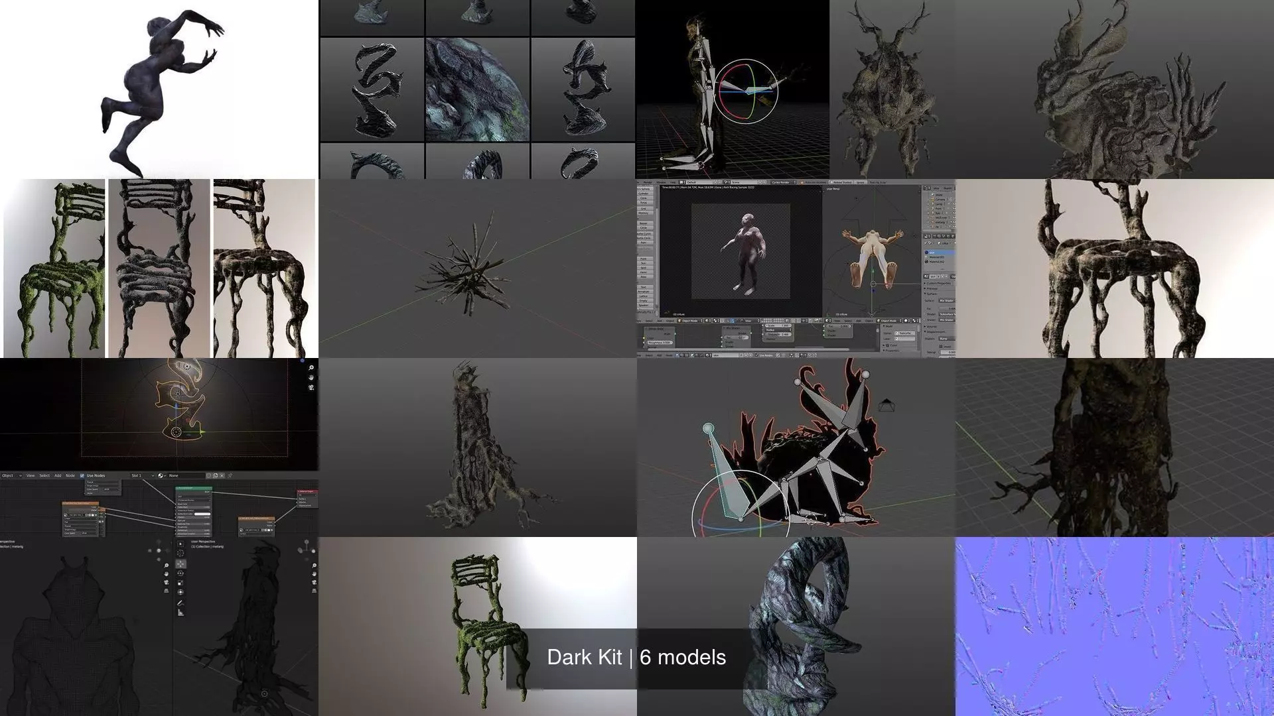Viewport: 1274px width, 716px height.
Task: Expand the Volume panel in material properties
Action: pos(930,326)
